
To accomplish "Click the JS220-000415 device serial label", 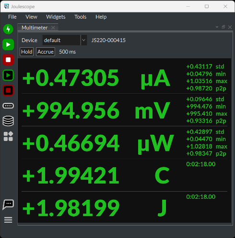I will click(108, 40).
